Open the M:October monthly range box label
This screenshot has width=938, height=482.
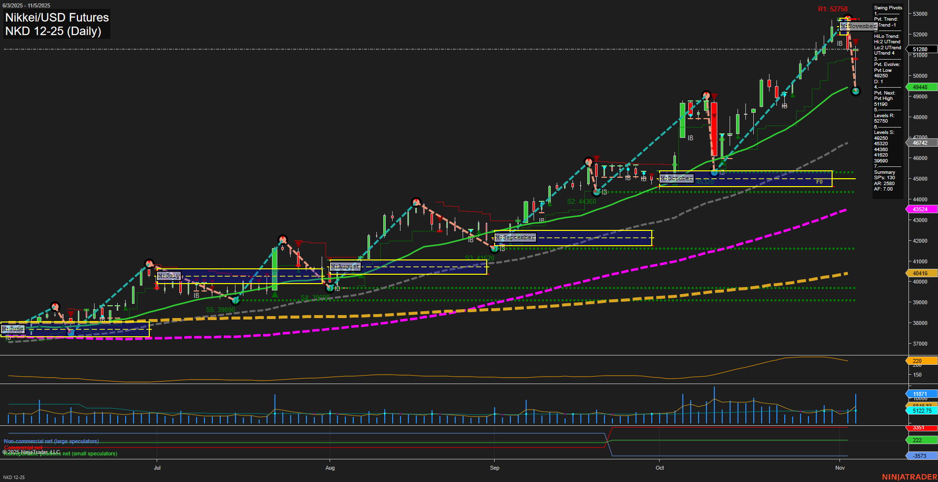coord(676,178)
